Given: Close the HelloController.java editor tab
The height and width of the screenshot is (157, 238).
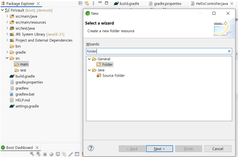Looking at the screenshot, I should [232, 4].
